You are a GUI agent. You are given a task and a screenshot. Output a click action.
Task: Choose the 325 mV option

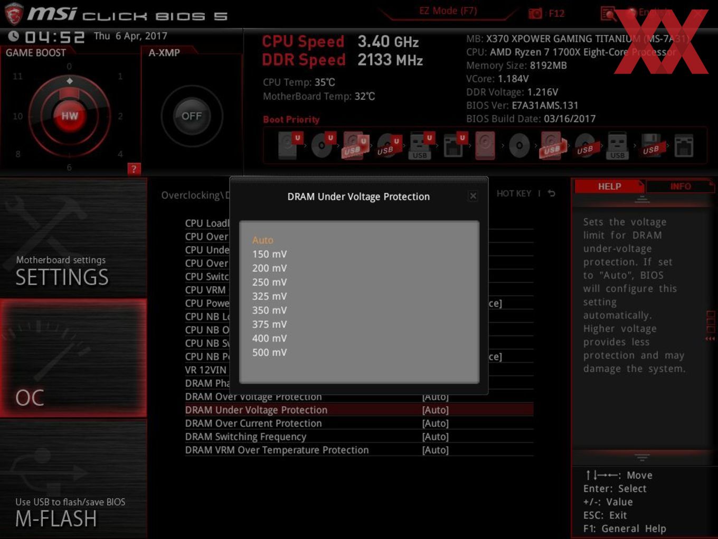pos(269,296)
